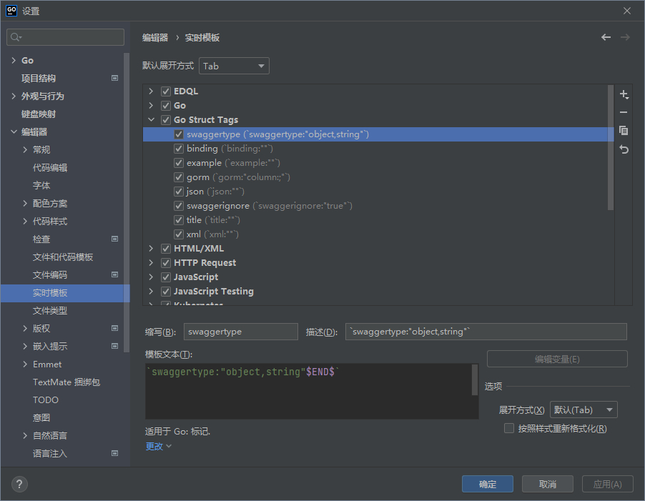Screen dimensions: 645x501
Task: Enable 按照样式重新格式化 option
Action: tap(511, 427)
